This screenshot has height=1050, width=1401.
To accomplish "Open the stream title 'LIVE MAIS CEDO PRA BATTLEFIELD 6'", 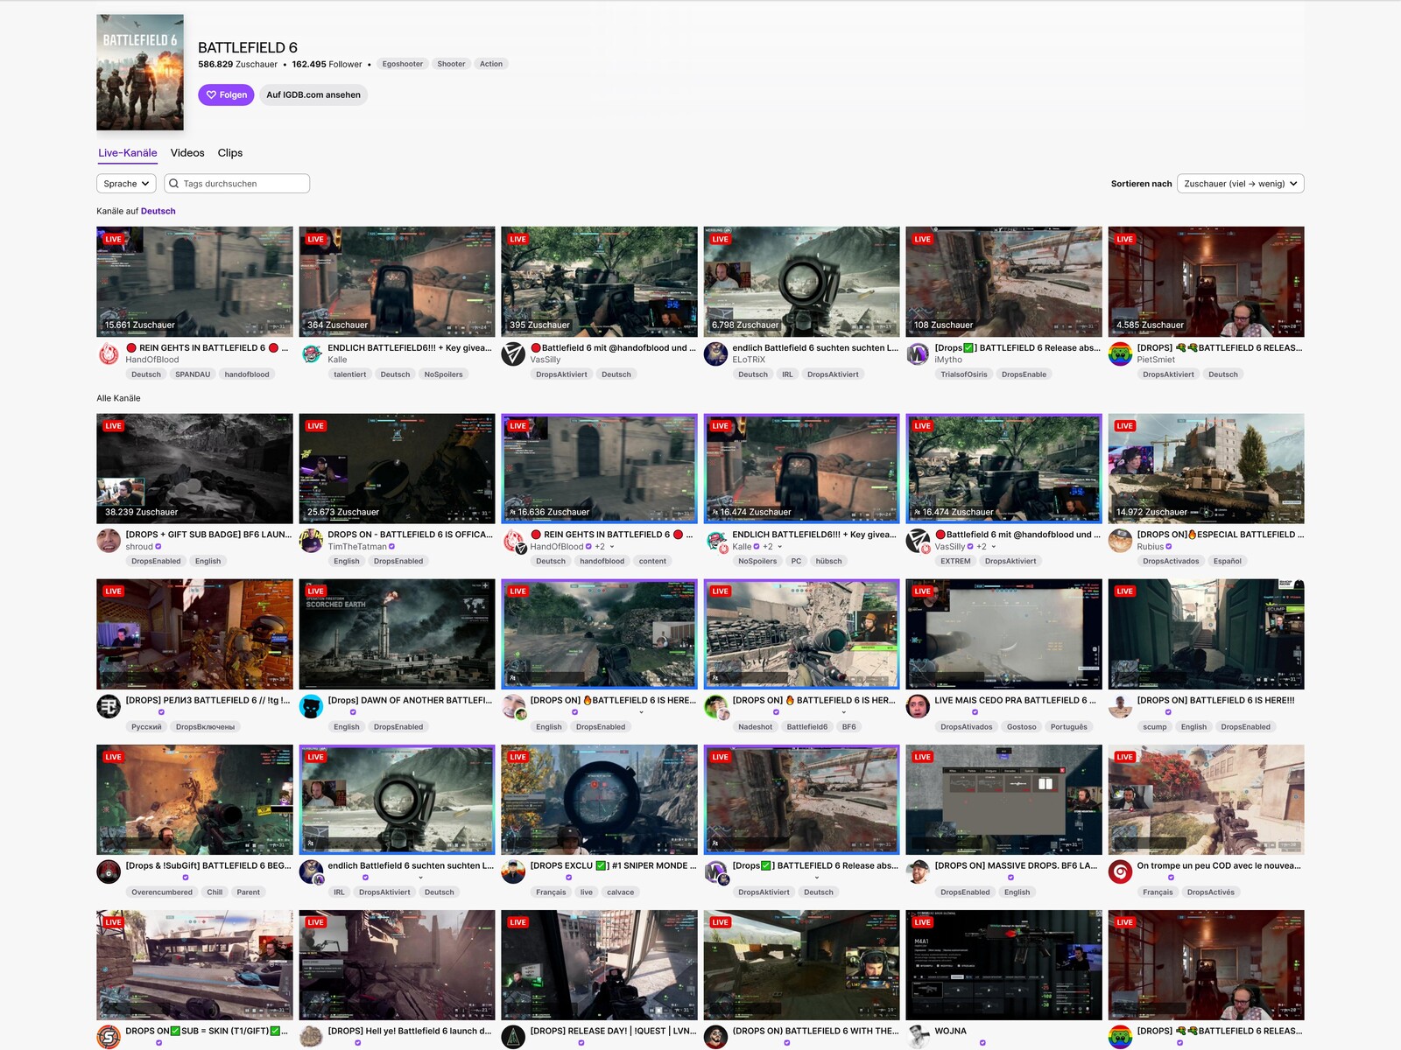I will coord(1016,701).
